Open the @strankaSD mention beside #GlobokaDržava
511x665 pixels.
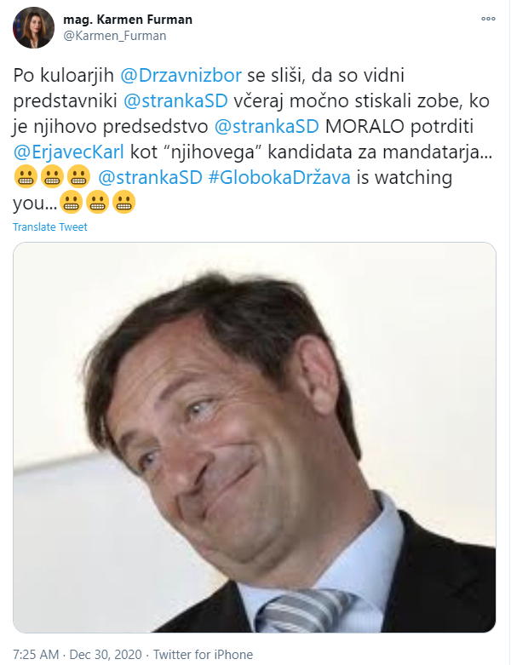(150, 177)
